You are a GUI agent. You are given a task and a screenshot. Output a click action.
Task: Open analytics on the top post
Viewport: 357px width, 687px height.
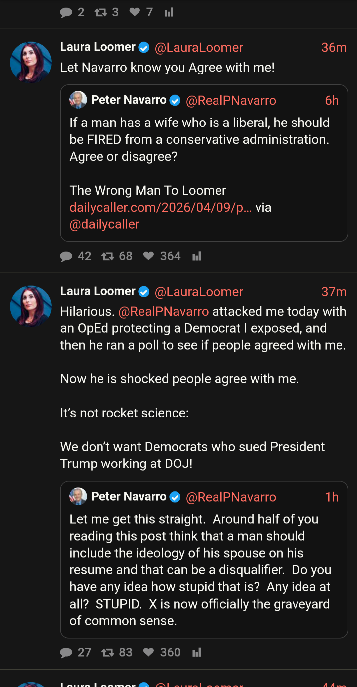[x=169, y=13]
